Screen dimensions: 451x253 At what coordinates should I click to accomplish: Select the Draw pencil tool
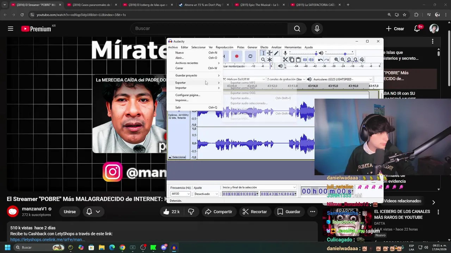pos(276,53)
